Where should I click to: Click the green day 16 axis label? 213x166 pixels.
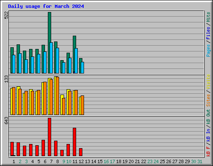tap(106, 161)
